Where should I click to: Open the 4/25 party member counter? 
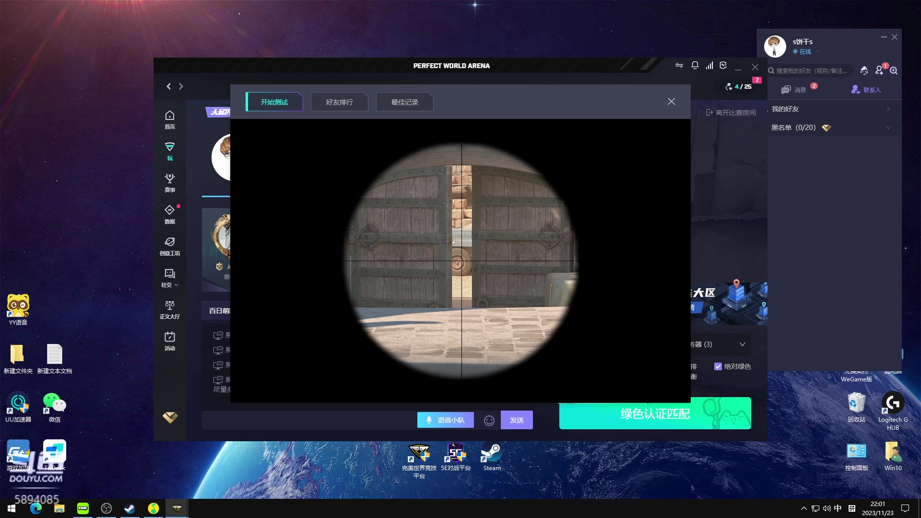(x=739, y=86)
